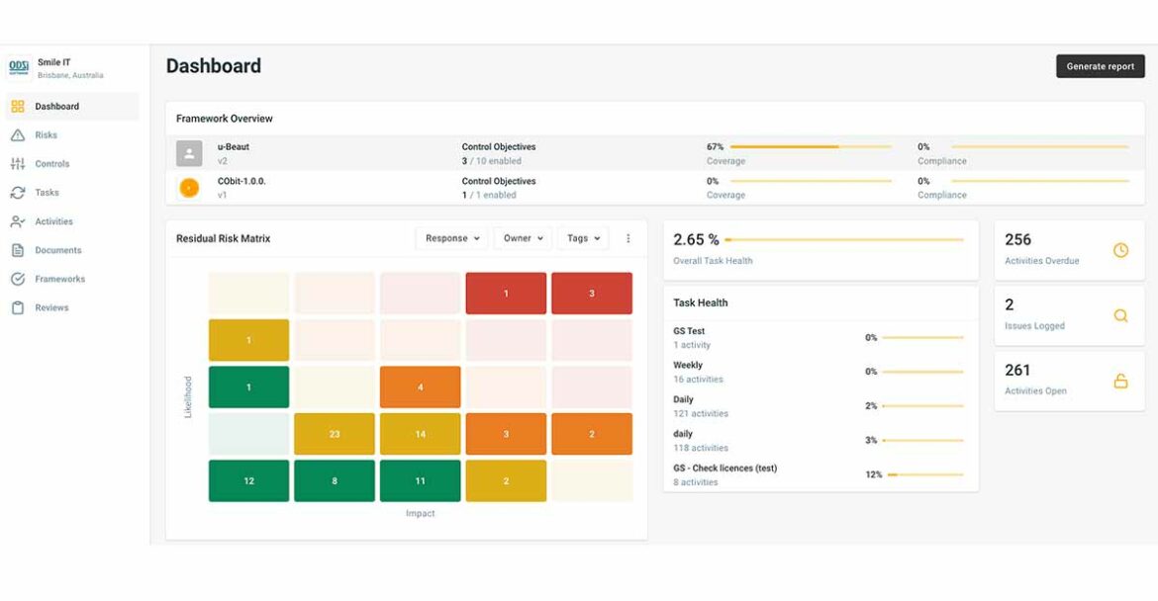Viewport: 1158px width, 601px height.
Task: Open the Documents section
Action: [x=72, y=250]
